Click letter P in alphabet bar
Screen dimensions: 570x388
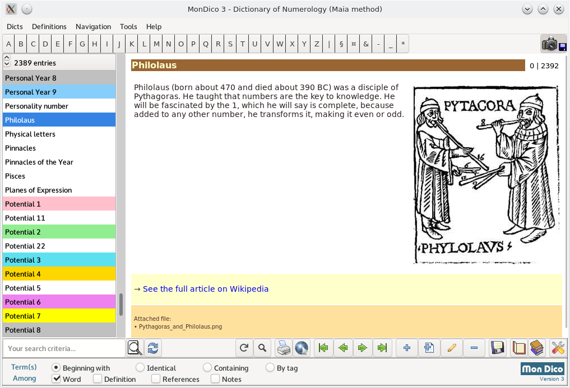click(x=193, y=44)
